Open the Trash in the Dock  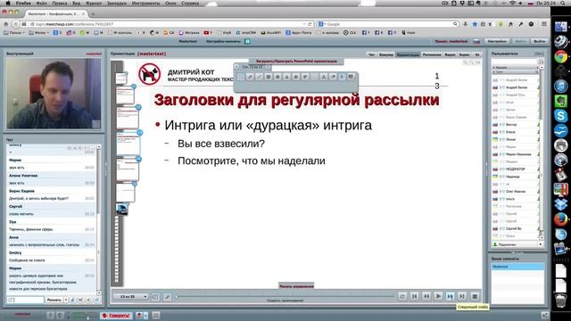click(x=561, y=301)
